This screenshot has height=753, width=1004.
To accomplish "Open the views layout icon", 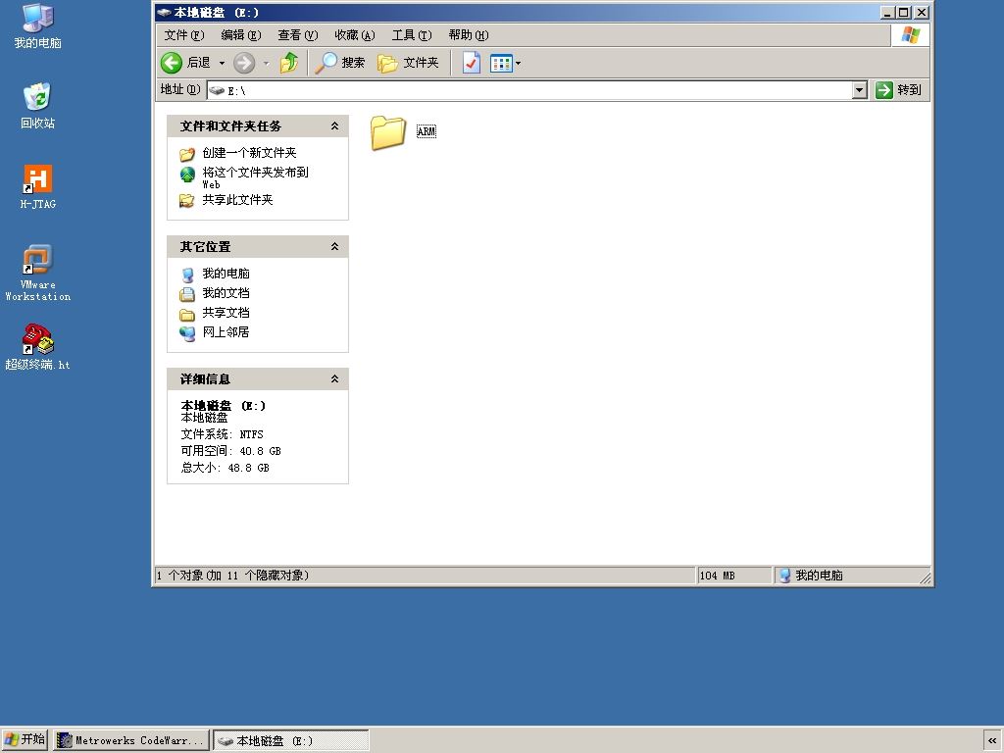I will (501, 63).
